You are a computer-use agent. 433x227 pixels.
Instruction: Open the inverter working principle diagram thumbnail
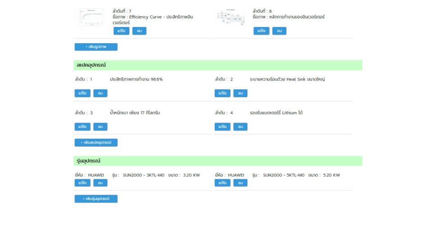pyautogui.click(x=231, y=17)
